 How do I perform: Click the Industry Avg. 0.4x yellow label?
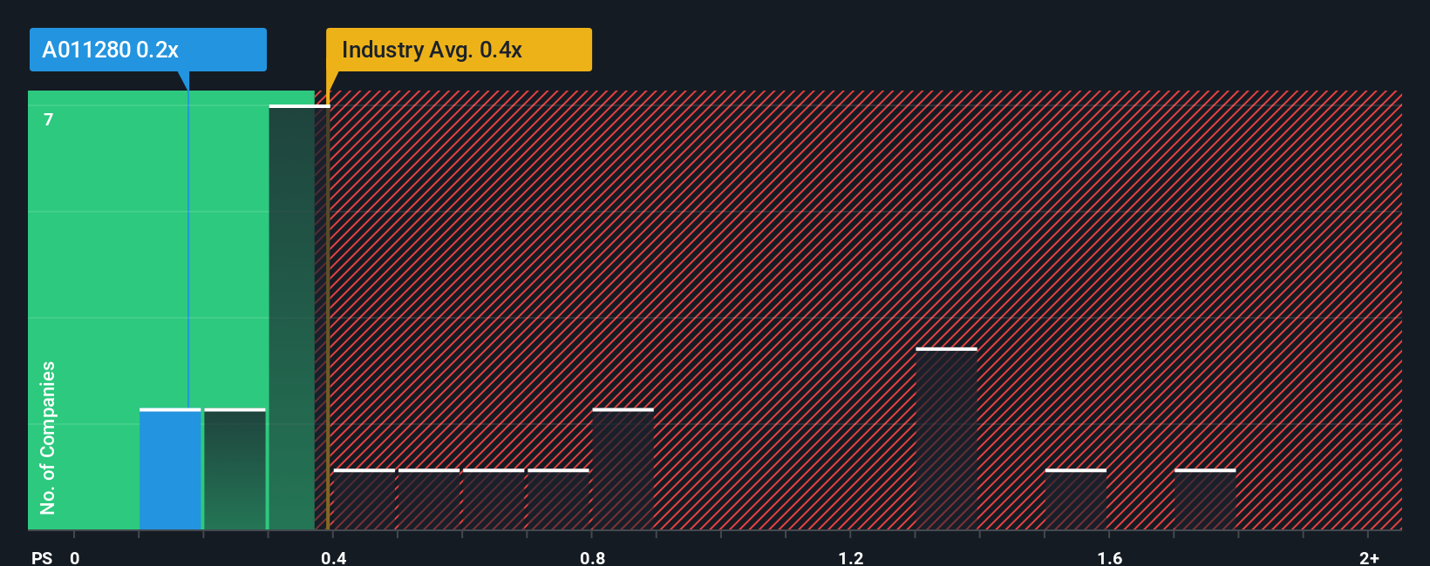[x=459, y=50]
